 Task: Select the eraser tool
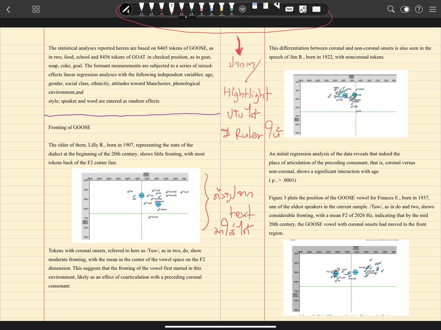coord(255,6)
